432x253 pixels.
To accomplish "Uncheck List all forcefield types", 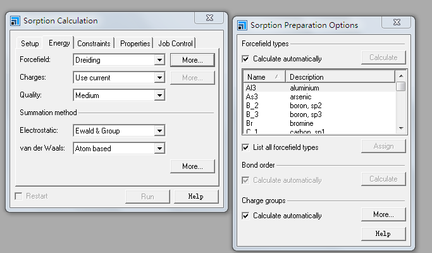I will pyautogui.click(x=246, y=147).
